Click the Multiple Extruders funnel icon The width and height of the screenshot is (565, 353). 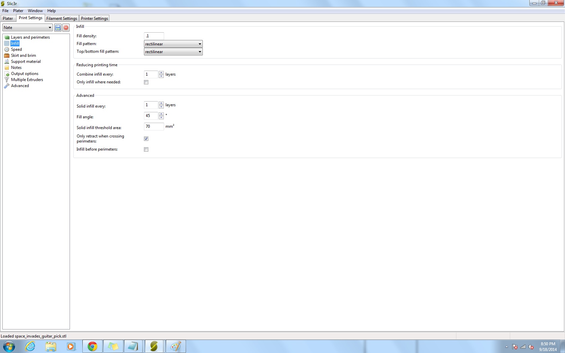point(7,80)
